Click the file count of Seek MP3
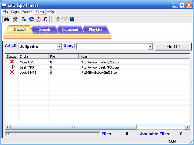The image size is (194, 145). click(51, 67)
